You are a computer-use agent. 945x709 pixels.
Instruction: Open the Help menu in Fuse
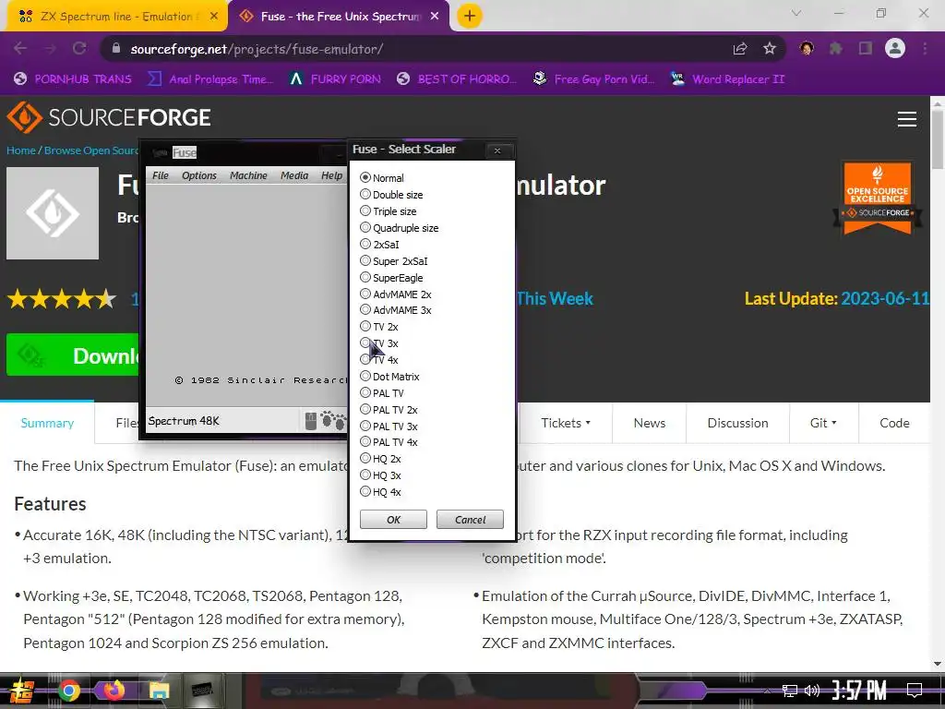point(331,175)
